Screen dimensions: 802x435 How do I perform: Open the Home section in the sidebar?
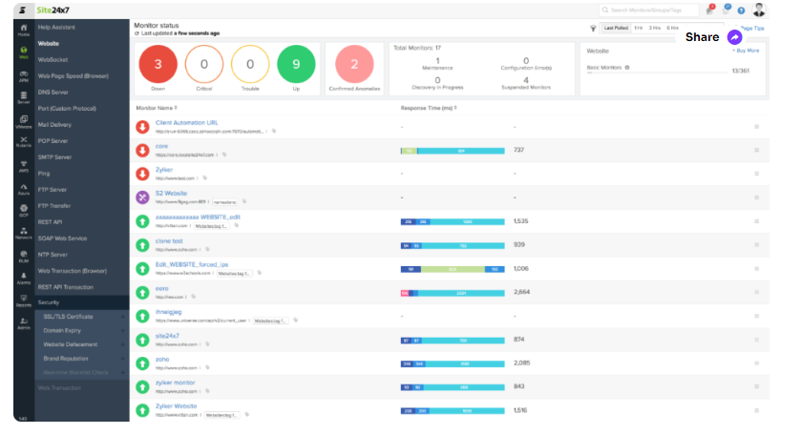[x=24, y=31]
